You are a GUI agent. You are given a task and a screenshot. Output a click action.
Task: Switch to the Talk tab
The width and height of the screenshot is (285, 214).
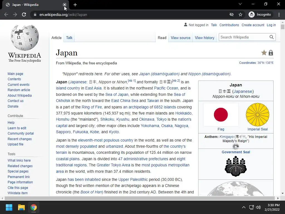(69, 38)
